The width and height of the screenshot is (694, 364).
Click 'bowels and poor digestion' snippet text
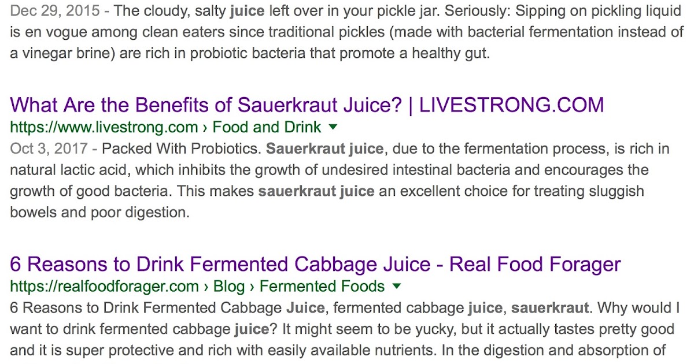click(x=99, y=213)
